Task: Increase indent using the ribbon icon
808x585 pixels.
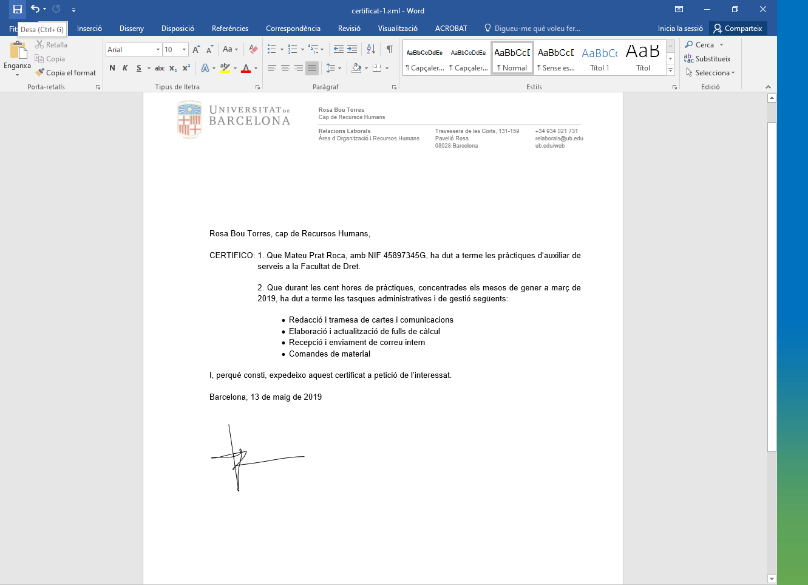Action: (352, 49)
